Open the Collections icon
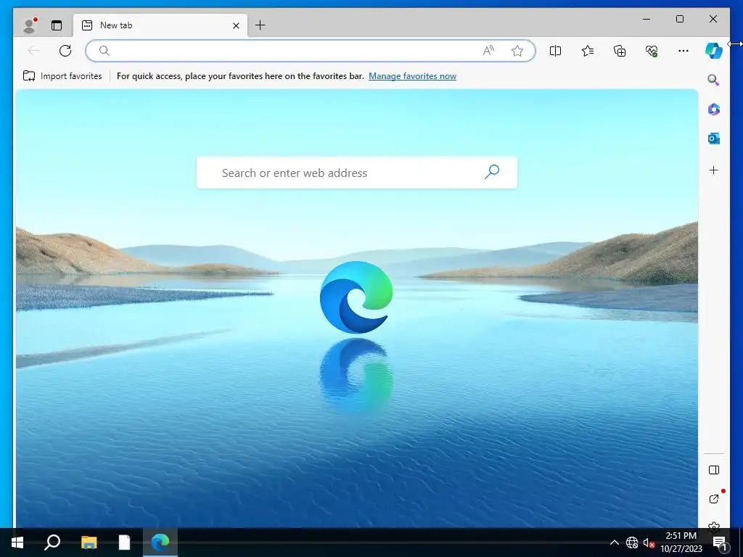This screenshot has height=557, width=743. click(620, 51)
